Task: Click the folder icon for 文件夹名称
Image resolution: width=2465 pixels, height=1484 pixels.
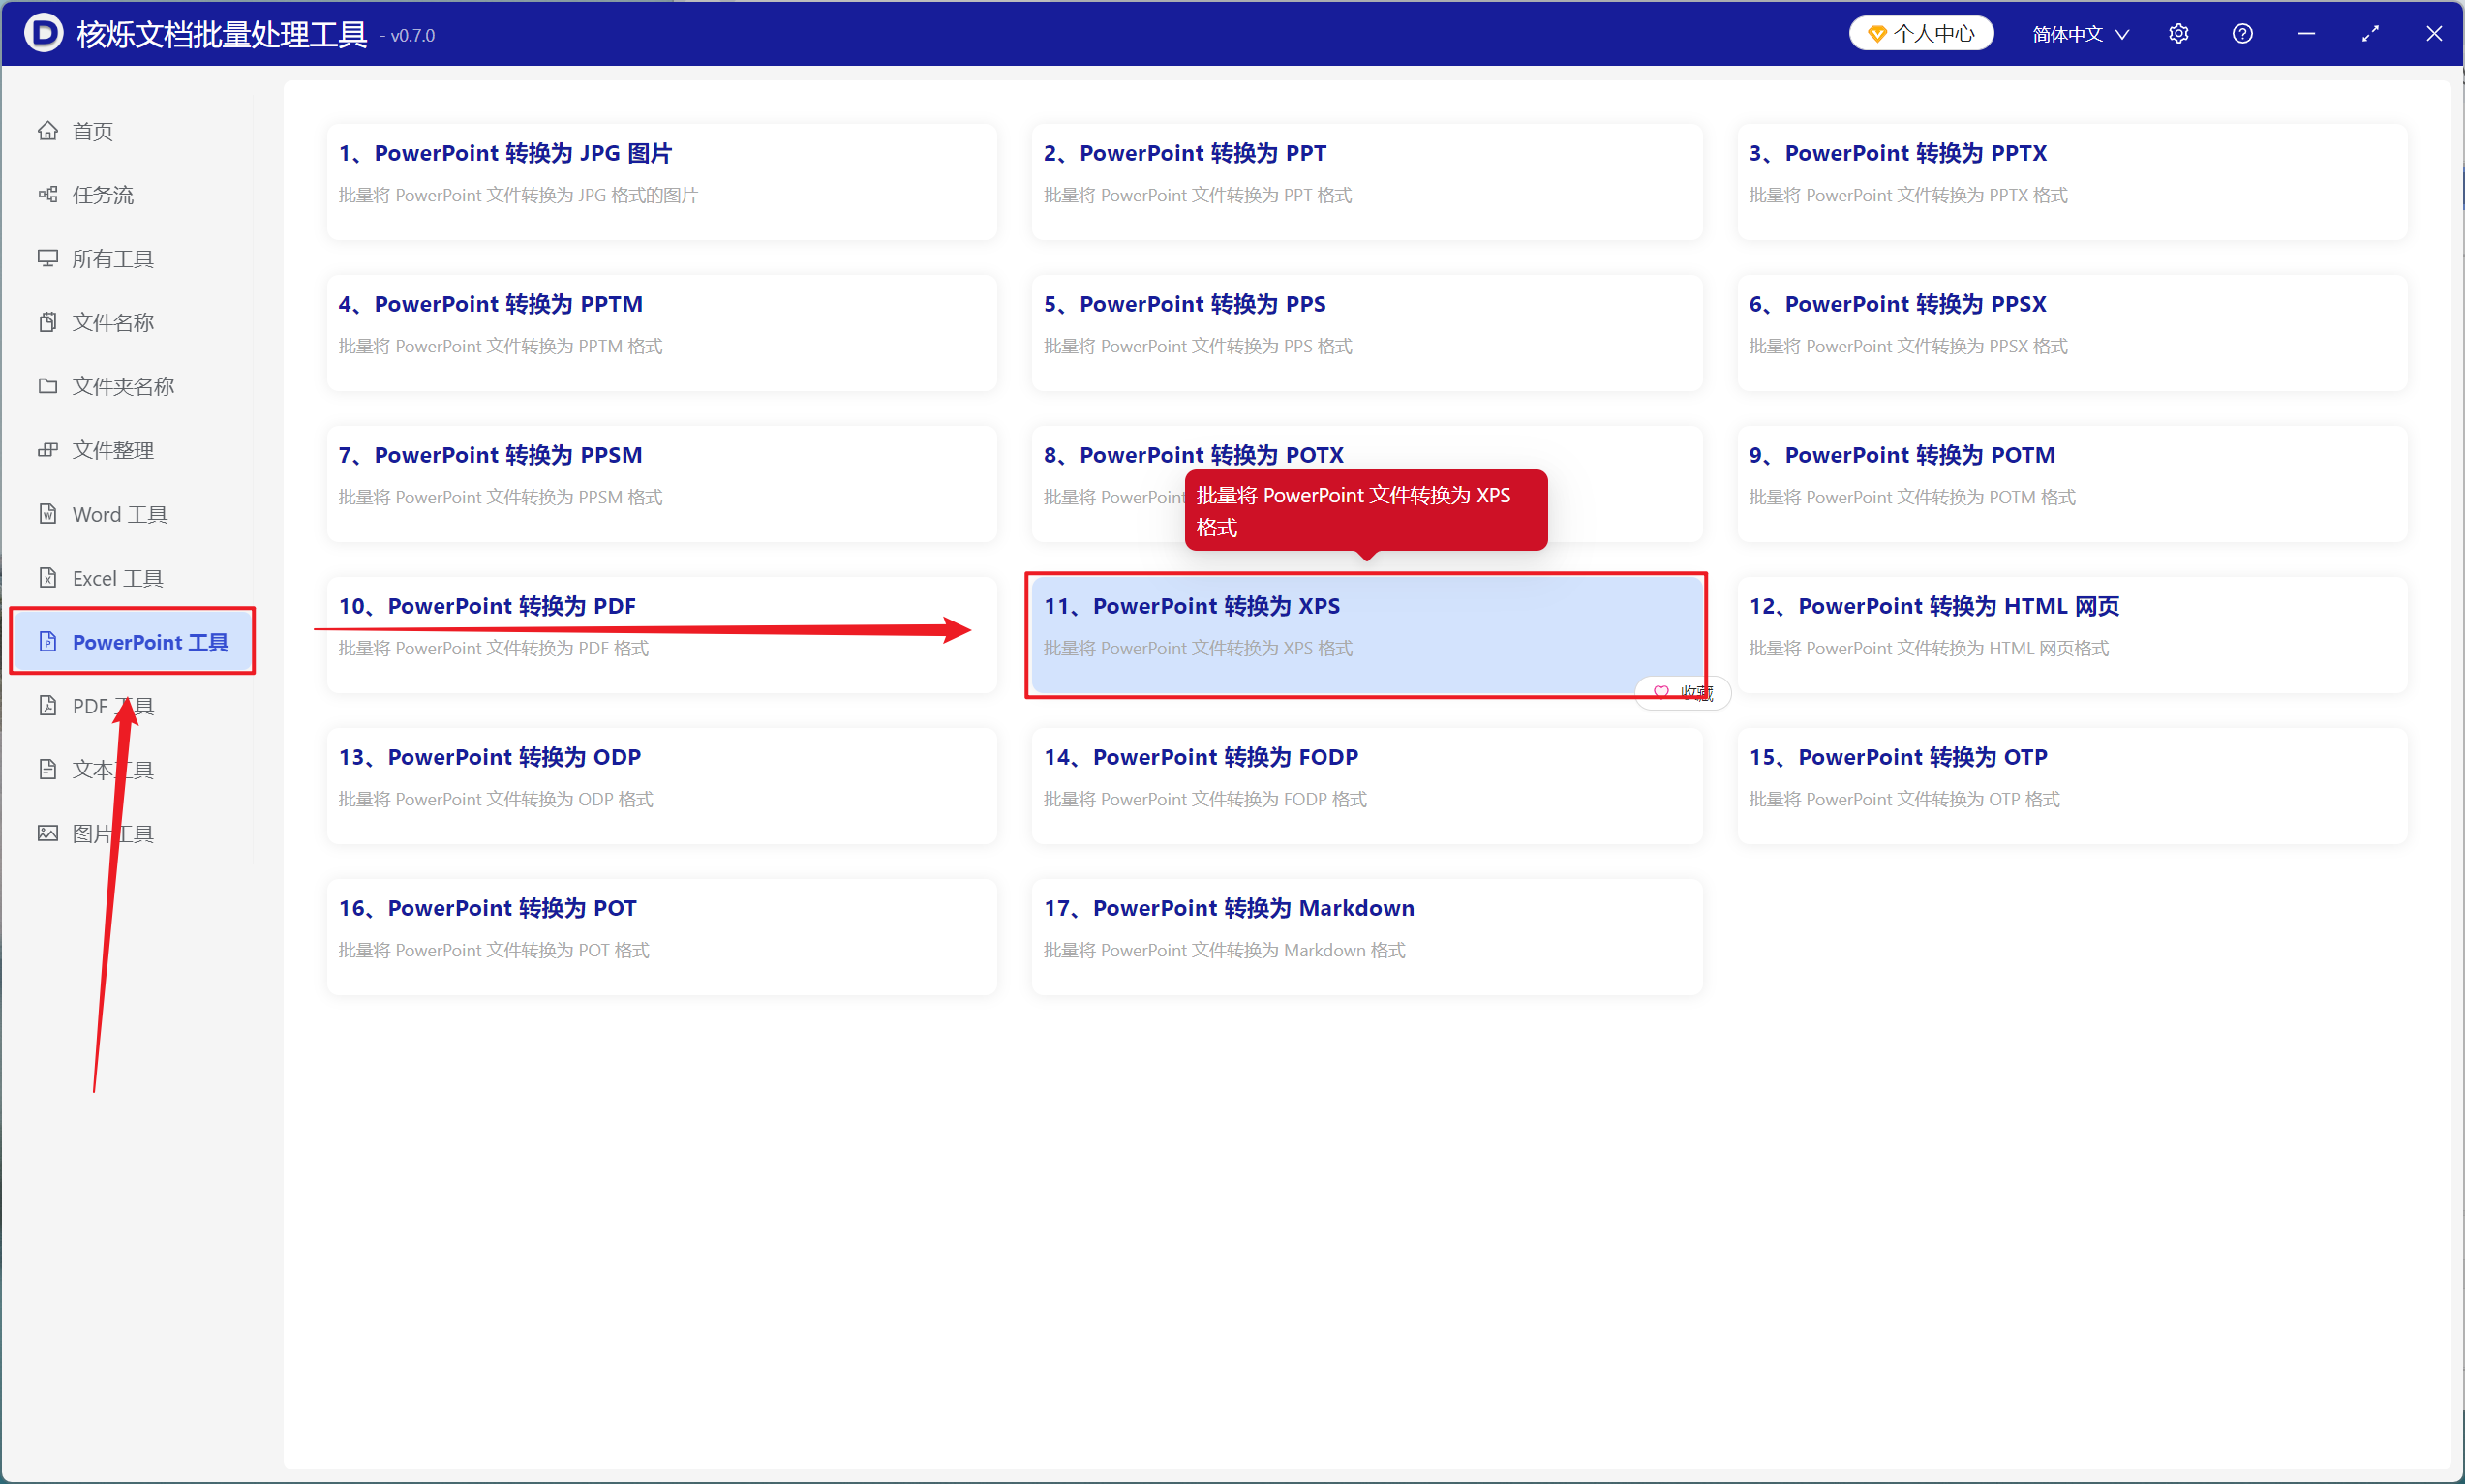Action: (47, 386)
